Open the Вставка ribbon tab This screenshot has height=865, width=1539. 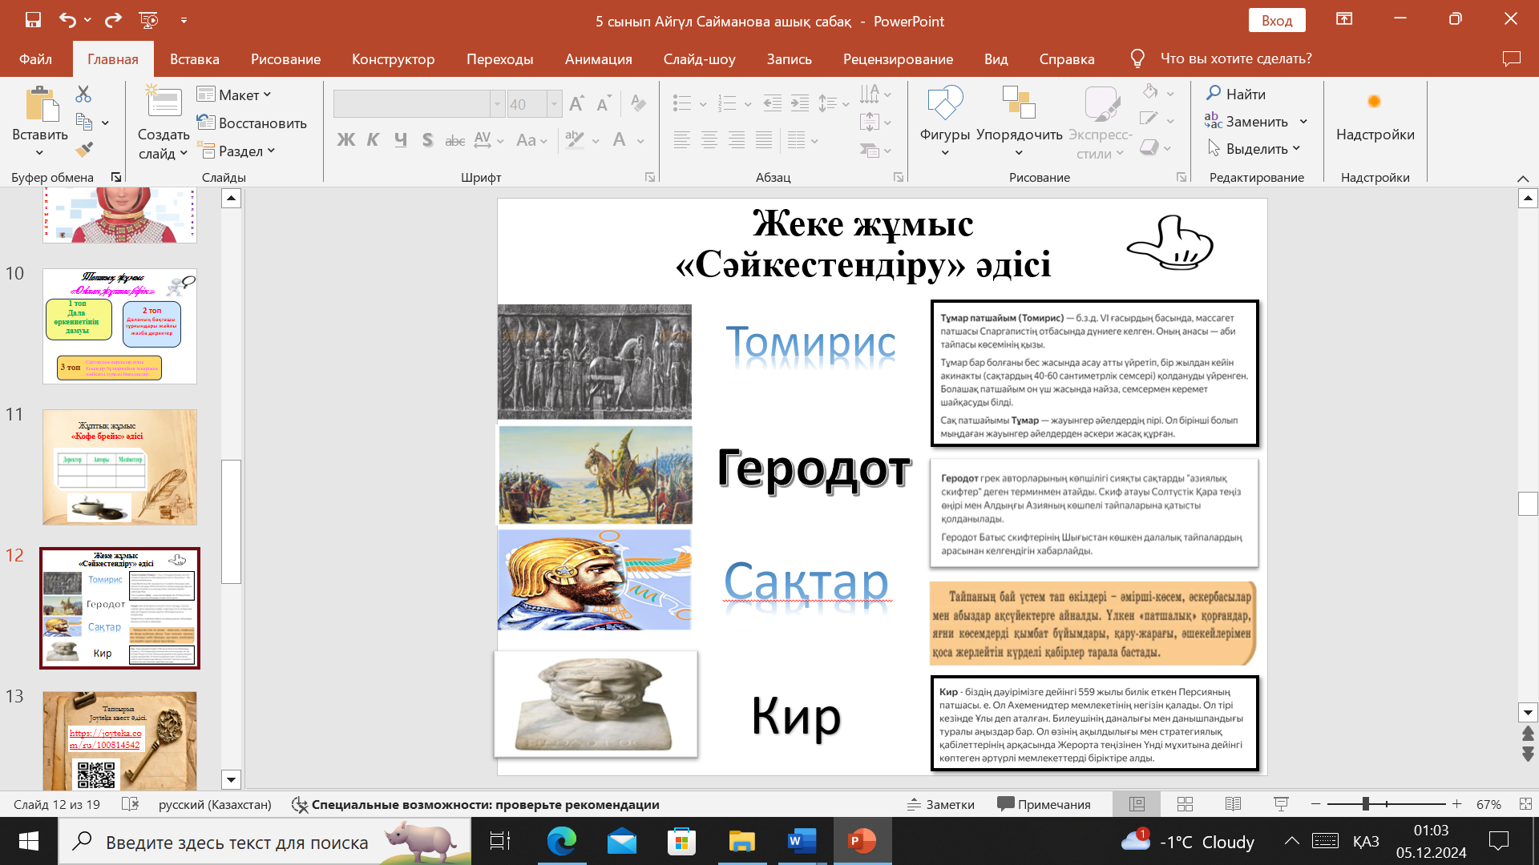pos(194,58)
